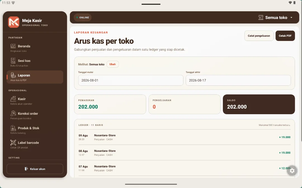Open Produk & Stok catalog
The height and width of the screenshot is (188, 302).
[x=35, y=130]
